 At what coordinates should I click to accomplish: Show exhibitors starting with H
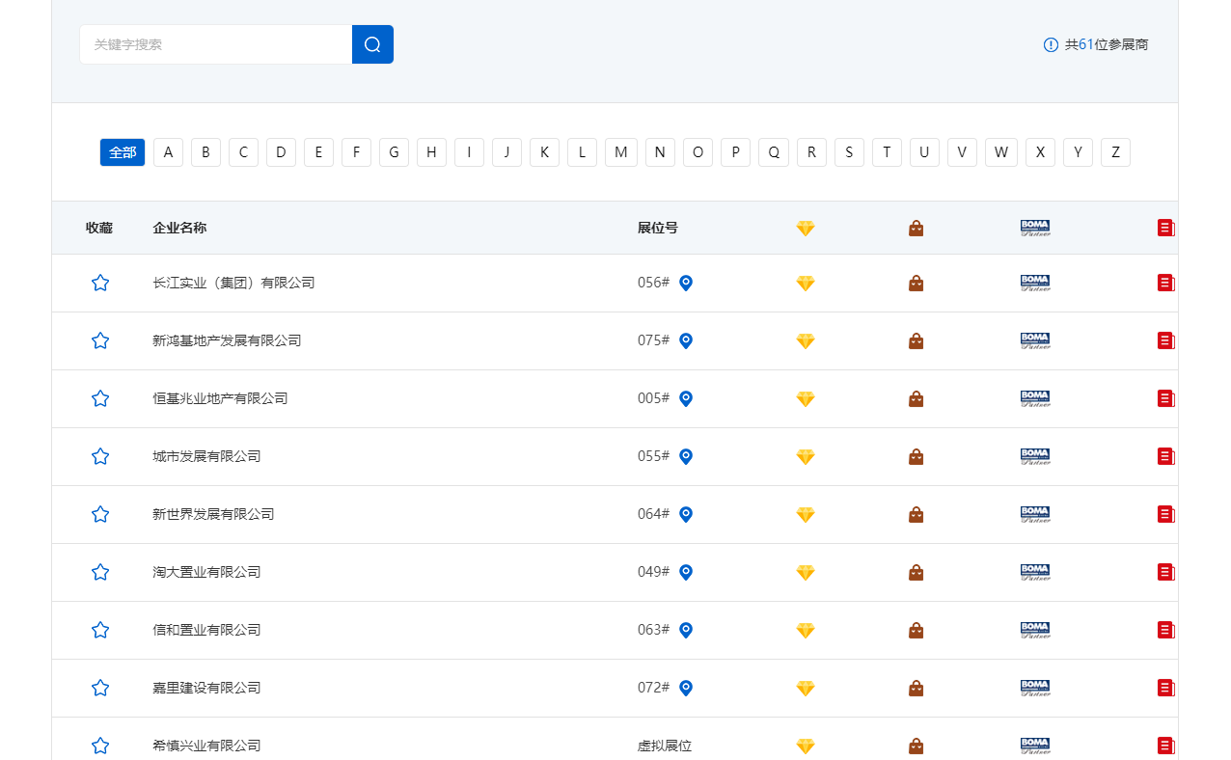(x=431, y=152)
